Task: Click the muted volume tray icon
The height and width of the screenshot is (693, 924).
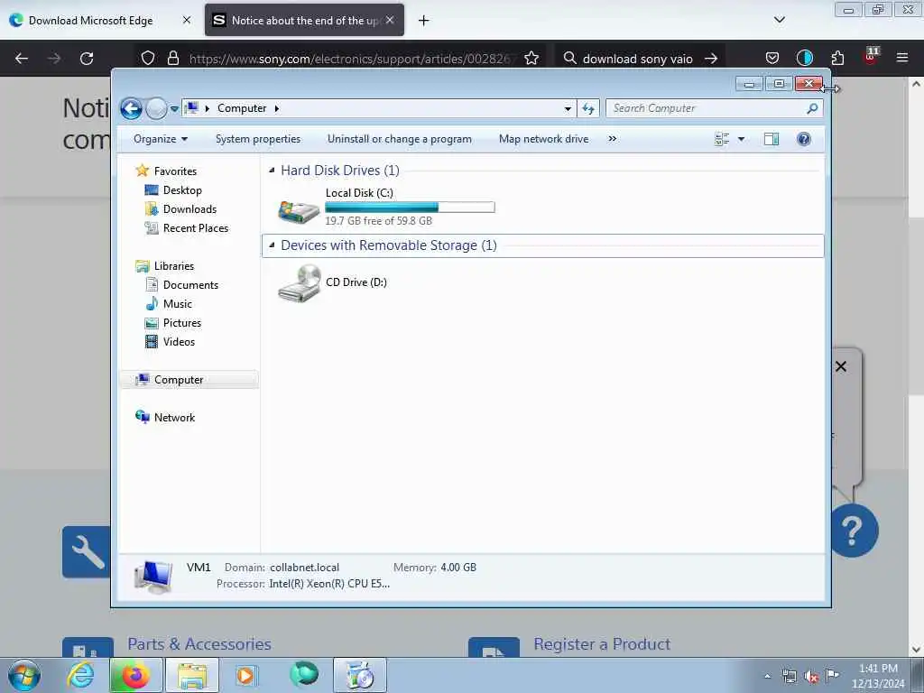Action: 811,677
